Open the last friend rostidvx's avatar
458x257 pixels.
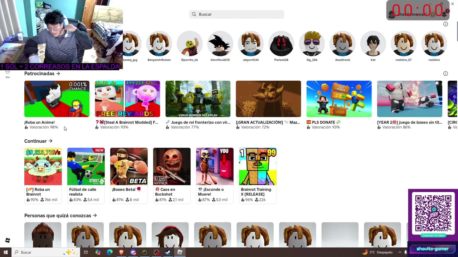click(434, 44)
